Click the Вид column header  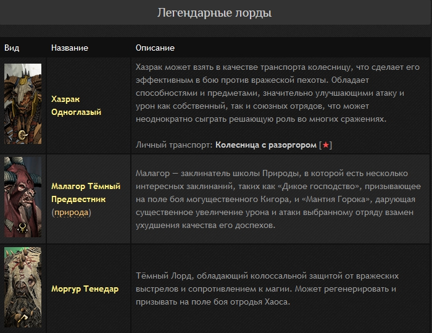coord(12,48)
